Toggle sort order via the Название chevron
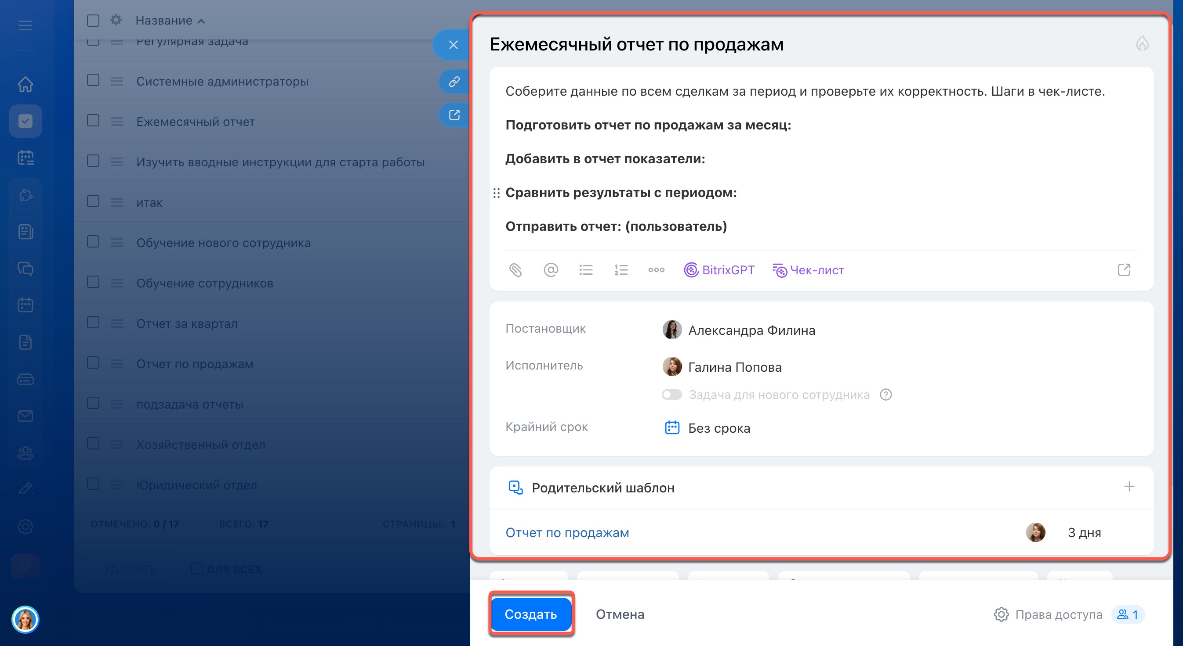 coord(201,21)
